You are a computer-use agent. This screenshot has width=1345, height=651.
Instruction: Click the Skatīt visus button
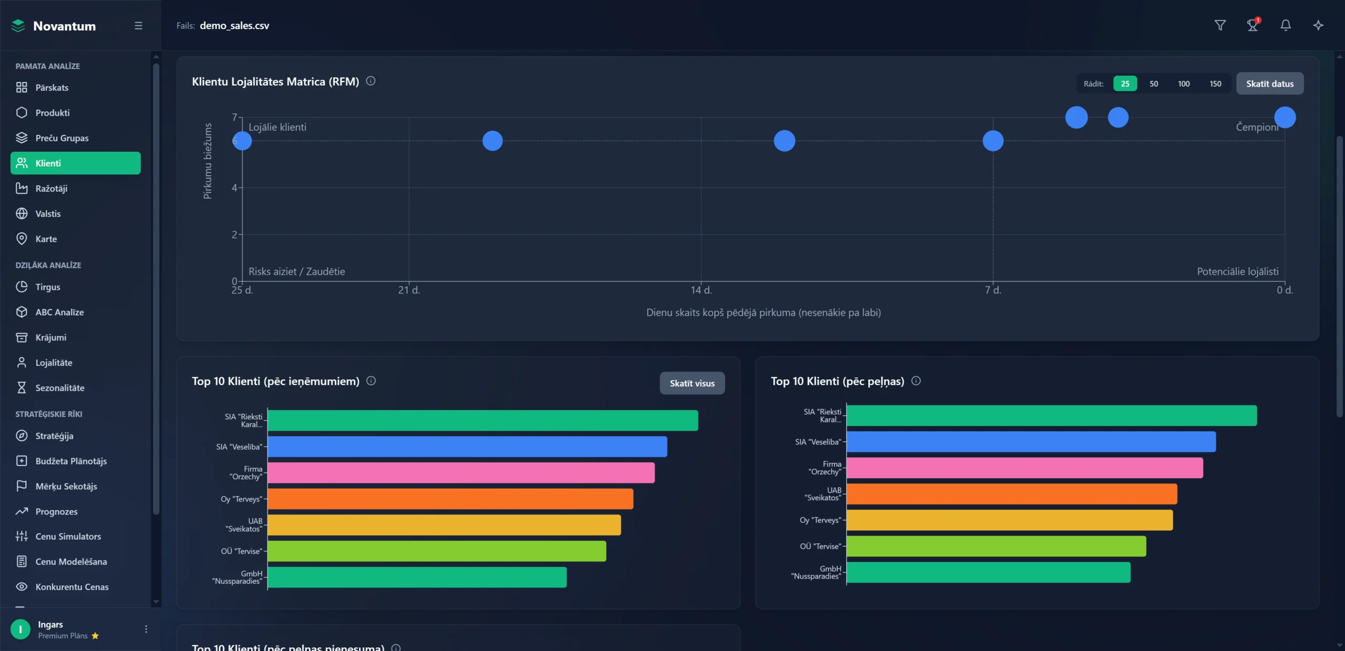pyautogui.click(x=692, y=383)
